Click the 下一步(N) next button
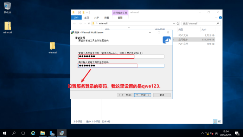The image size is (243, 137). pos(142,95)
